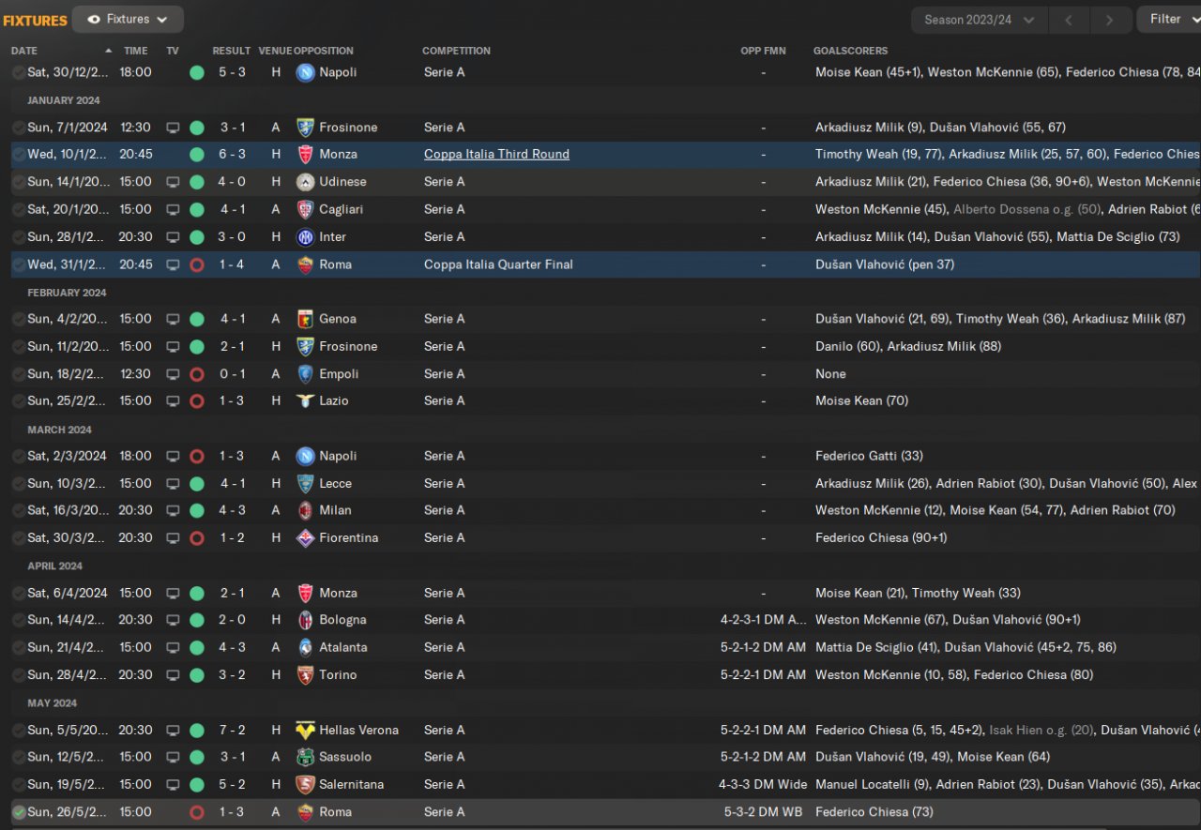Viewport: 1201px width, 830px height.
Task: Sort by the COMPETITION column header
Action: pyautogui.click(x=456, y=51)
